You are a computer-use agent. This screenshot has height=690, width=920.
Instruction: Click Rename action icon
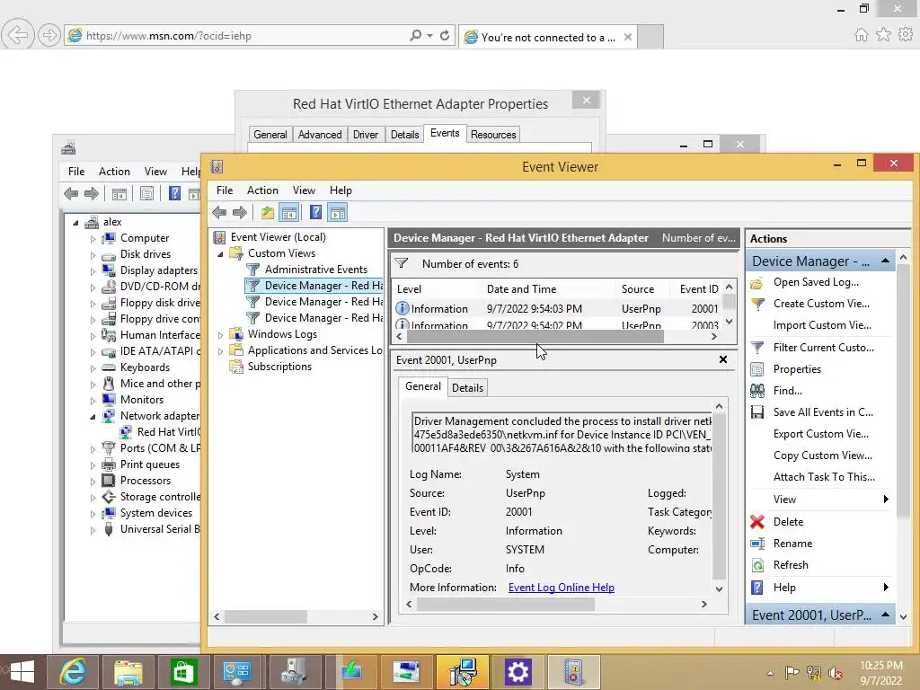tap(757, 544)
